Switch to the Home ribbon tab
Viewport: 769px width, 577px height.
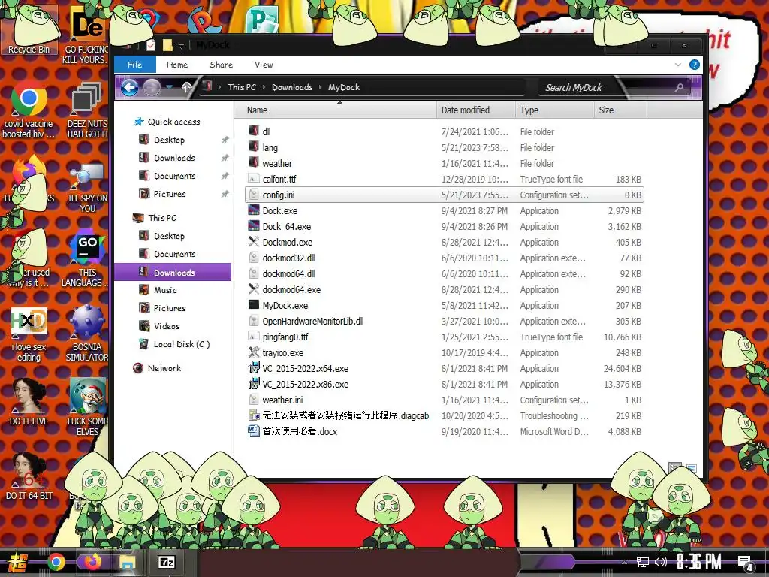(177, 65)
